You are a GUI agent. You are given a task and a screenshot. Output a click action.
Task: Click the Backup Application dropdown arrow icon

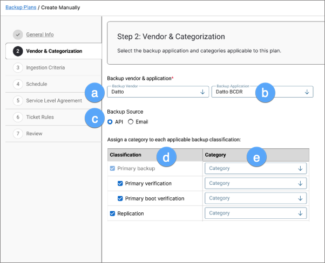pos(307,92)
